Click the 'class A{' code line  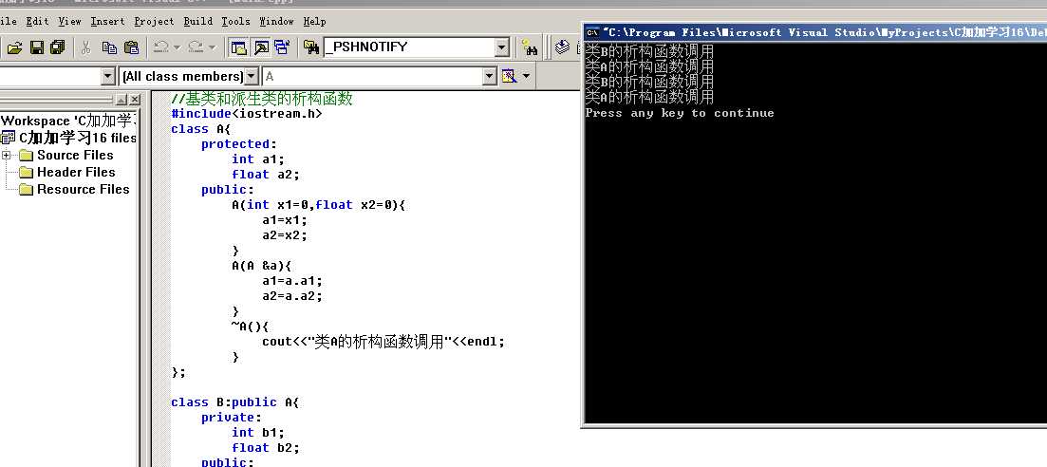200,129
